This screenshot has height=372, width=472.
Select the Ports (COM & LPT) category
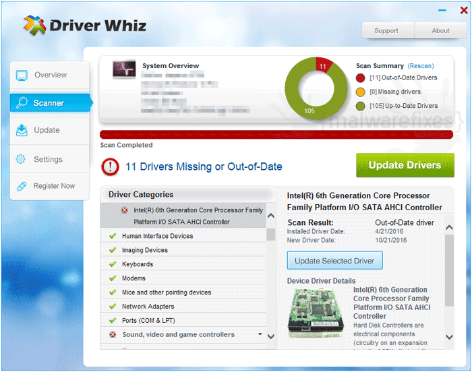point(183,321)
